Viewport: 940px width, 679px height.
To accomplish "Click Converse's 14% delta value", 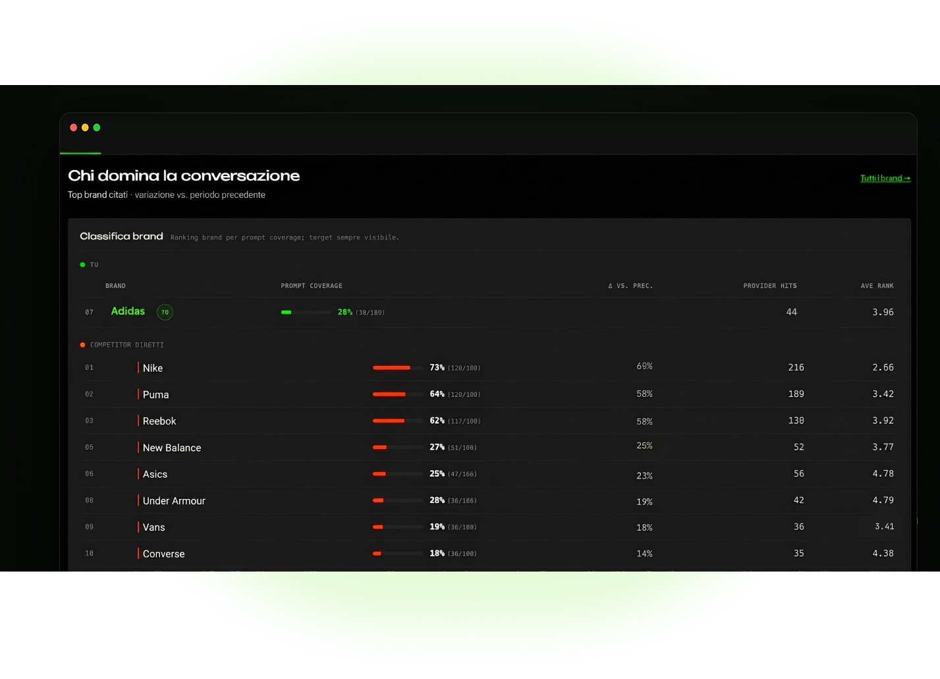I will [644, 554].
